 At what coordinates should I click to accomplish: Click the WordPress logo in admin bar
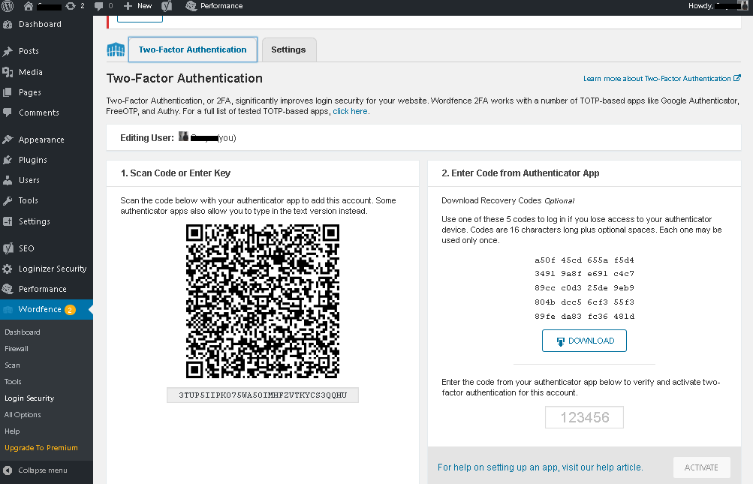[x=8, y=6]
